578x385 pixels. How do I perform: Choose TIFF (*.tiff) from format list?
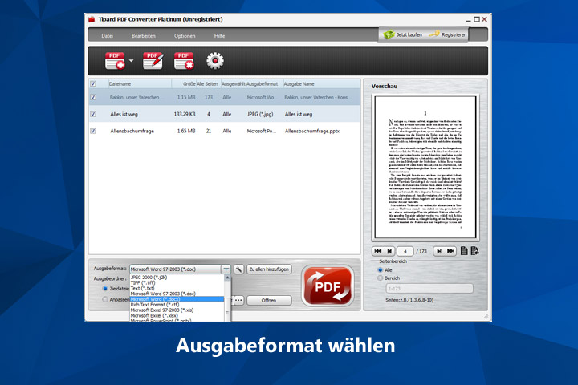[177, 282]
